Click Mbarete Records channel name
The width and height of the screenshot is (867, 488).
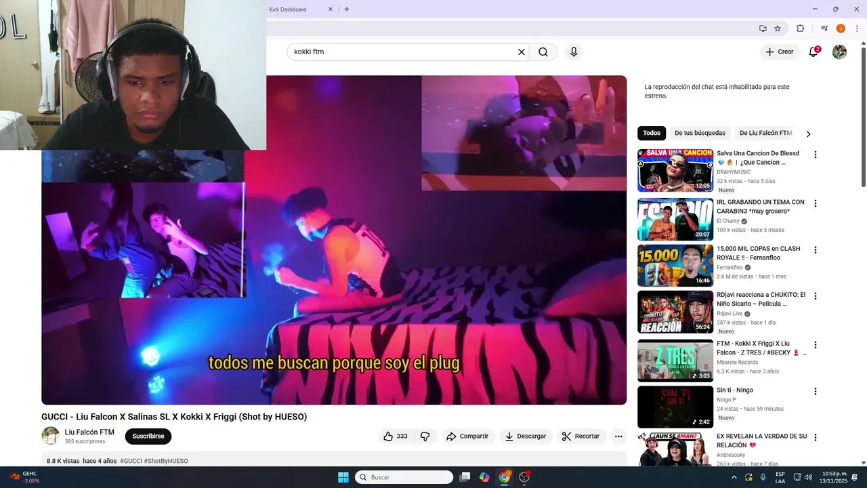click(737, 363)
